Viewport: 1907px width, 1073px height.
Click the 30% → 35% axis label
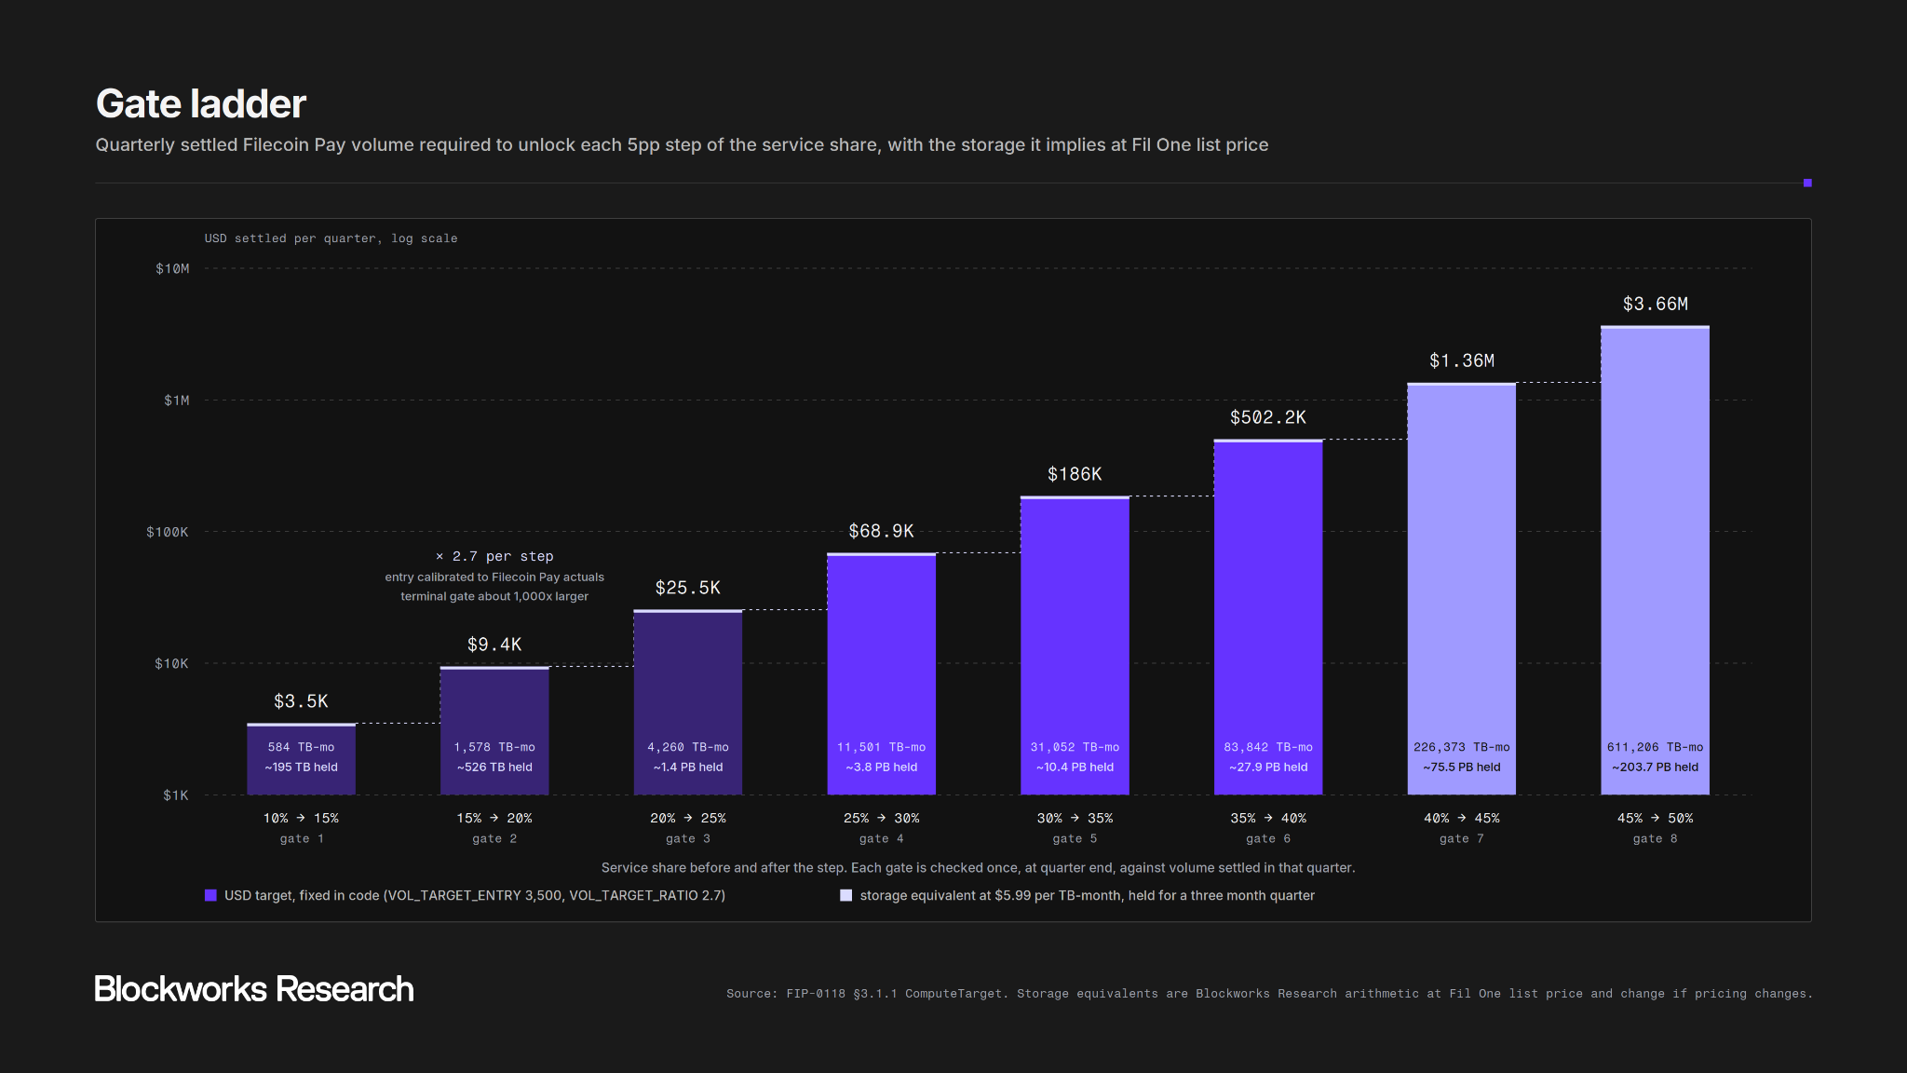[x=1075, y=818]
